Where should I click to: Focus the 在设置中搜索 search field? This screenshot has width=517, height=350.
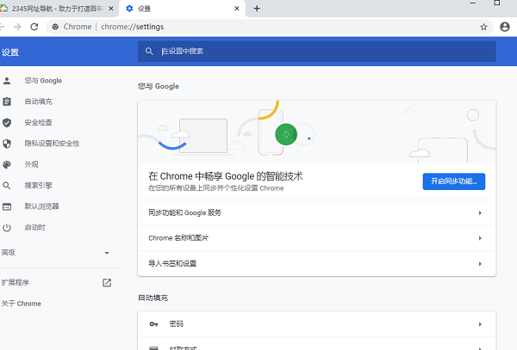pyautogui.click(x=316, y=52)
